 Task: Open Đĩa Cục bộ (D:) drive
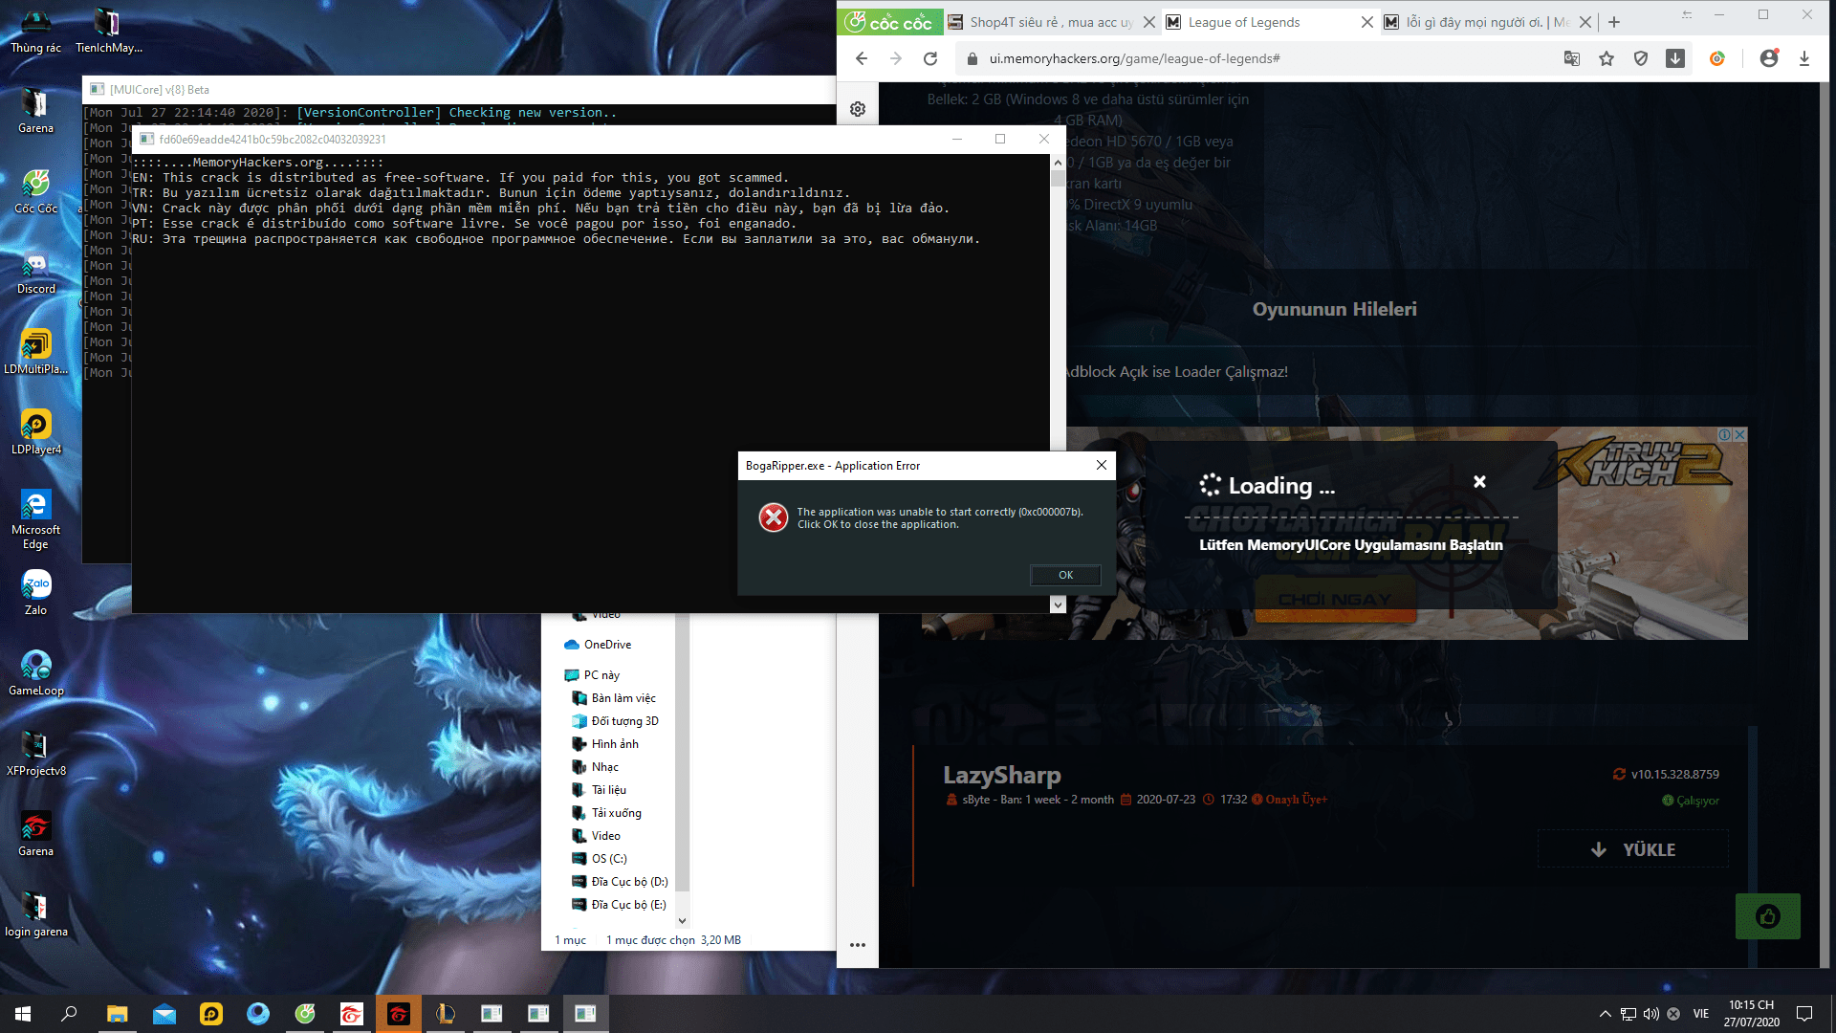(620, 882)
